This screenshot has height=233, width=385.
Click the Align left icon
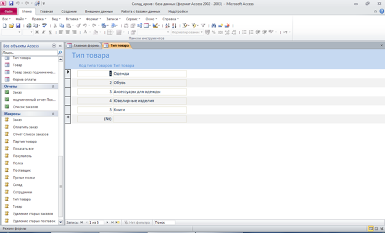click(x=61, y=32)
